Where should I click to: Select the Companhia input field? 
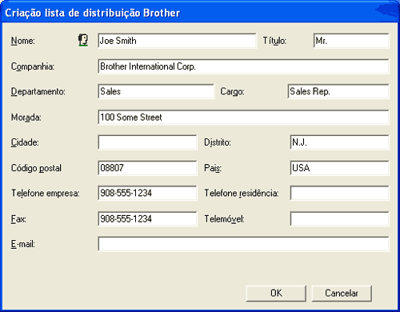[243, 66]
